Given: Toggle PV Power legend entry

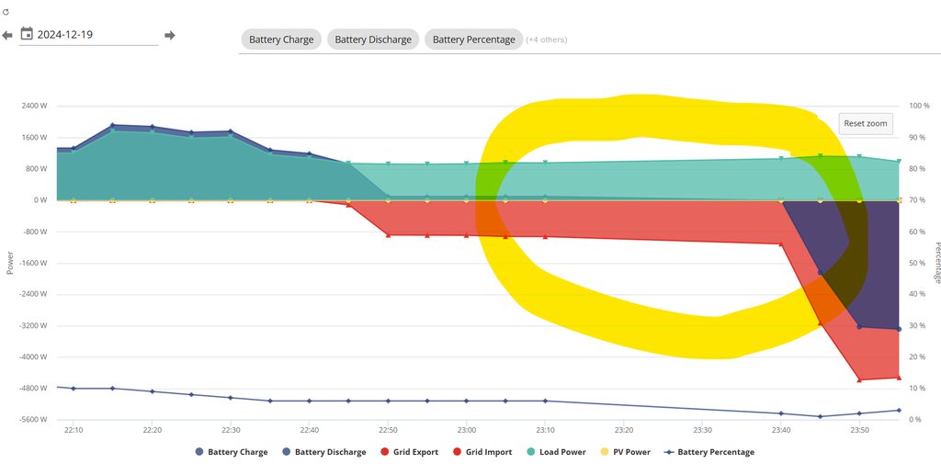Looking at the screenshot, I should click(625, 452).
